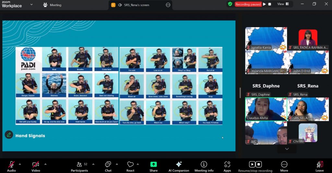Open the Apps panel
This screenshot has width=332, height=173.
point(227,166)
